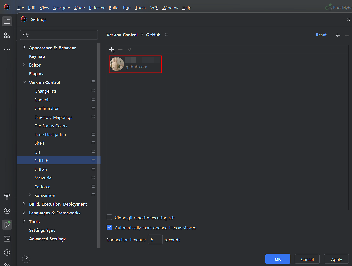The width and height of the screenshot is (352, 266).
Task: Go back with the left arrow
Action: tap(338, 35)
